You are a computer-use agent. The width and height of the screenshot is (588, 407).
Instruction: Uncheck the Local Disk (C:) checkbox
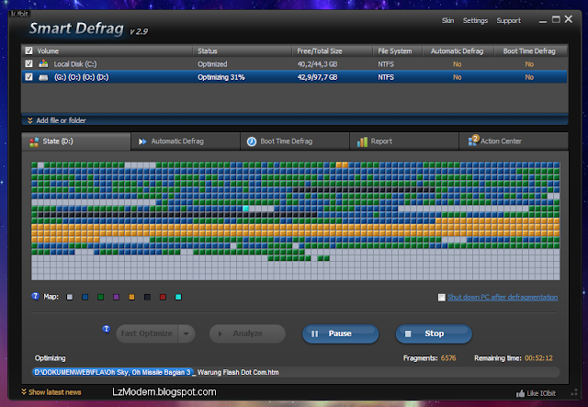click(28, 63)
